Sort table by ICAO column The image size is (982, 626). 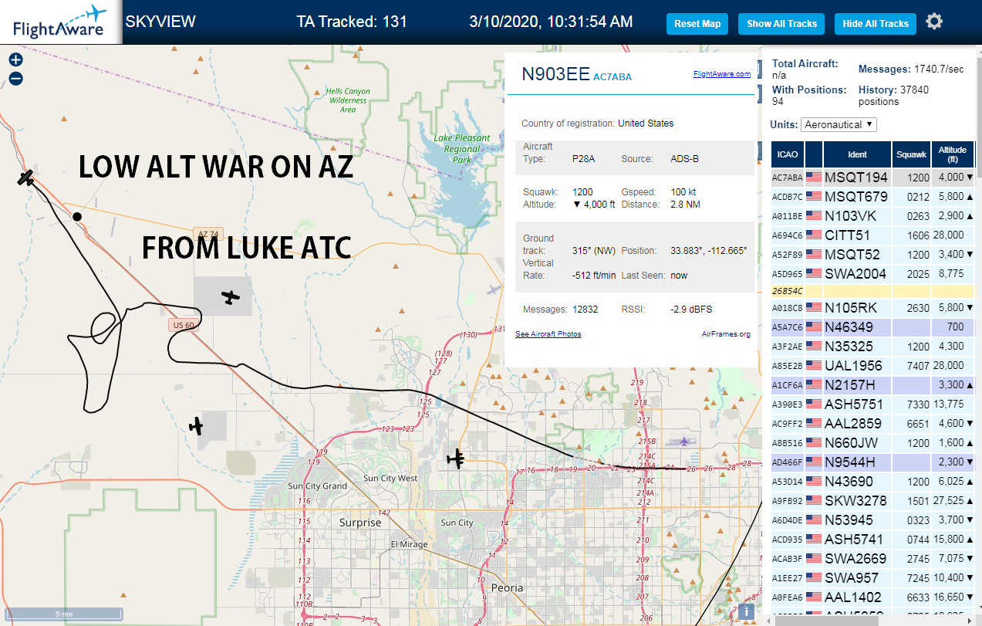tap(788, 154)
